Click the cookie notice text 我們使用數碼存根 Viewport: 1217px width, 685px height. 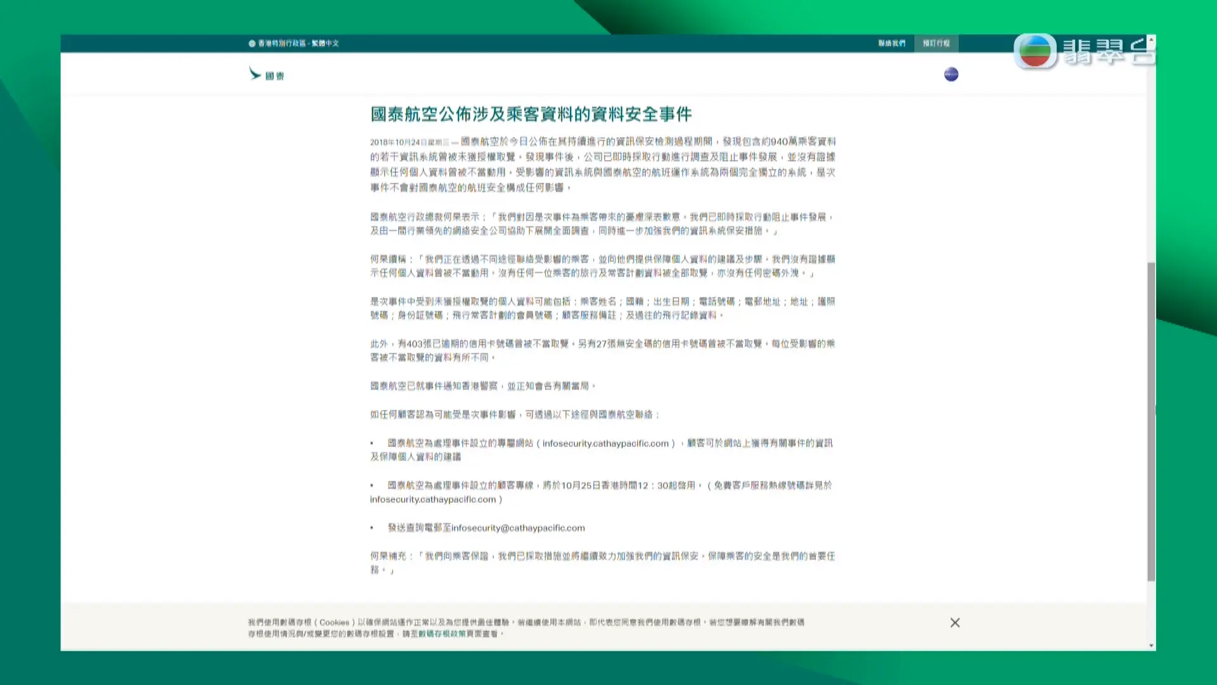pyautogui.click(x=526, y=628)
